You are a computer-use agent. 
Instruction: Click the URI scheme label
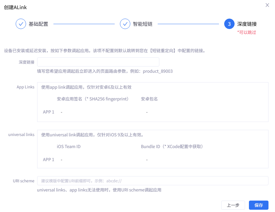click(24, 181)
